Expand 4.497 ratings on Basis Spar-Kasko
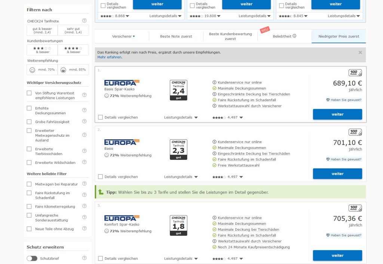 click(228, 117)
